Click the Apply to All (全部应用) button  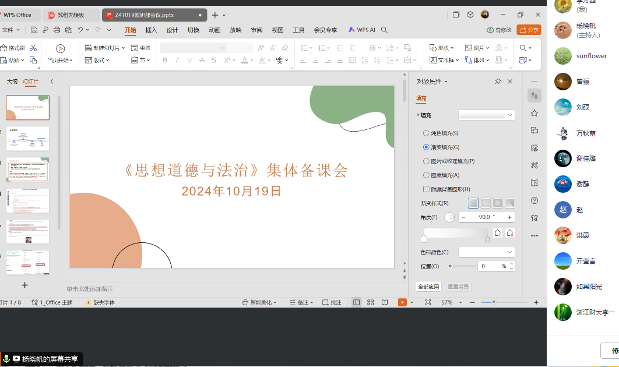[x=427, y=287]
